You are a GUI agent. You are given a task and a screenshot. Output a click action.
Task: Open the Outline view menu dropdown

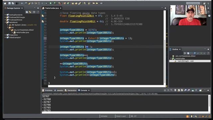[208, 53]
